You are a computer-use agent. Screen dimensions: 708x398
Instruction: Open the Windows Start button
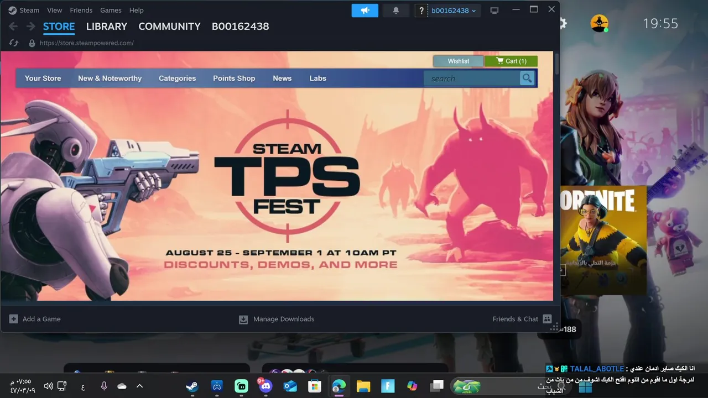pyautogui.click(x=585, y=386)
